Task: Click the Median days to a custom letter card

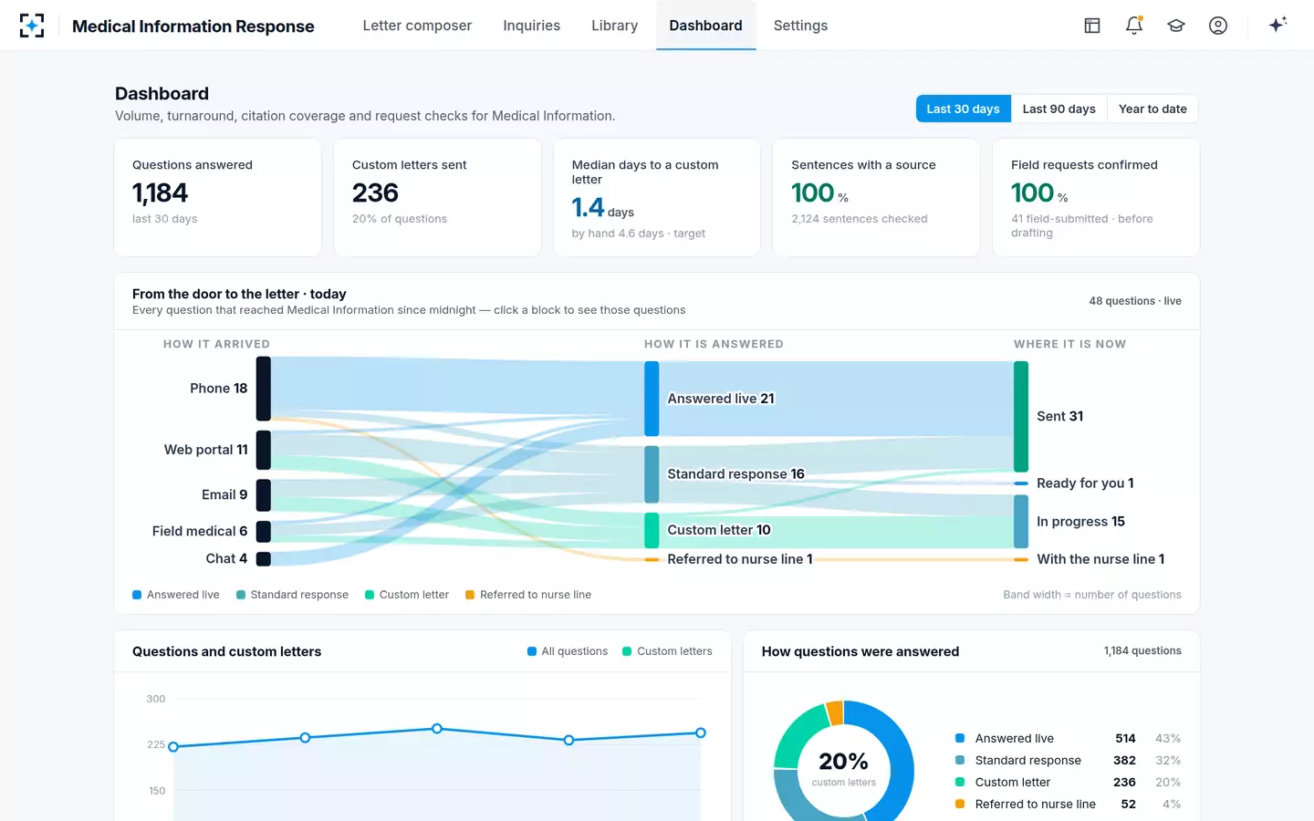Action: (x=657, y=197)
